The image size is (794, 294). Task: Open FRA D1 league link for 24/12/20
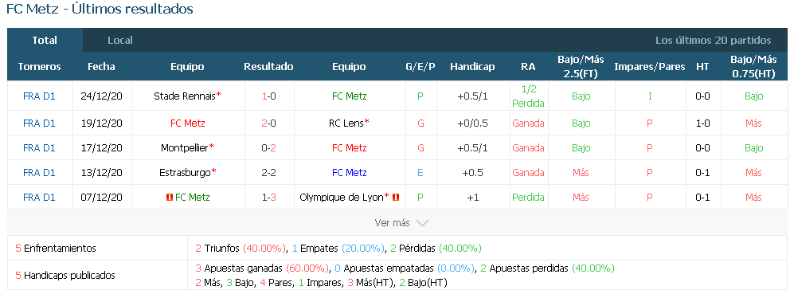point(39,96)
